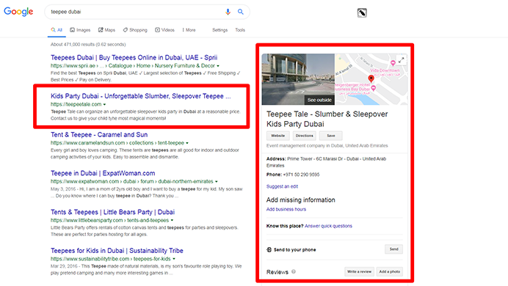Screen dimensions: 508x286
Task: Click Add business hours
Action: pos(286,209)
